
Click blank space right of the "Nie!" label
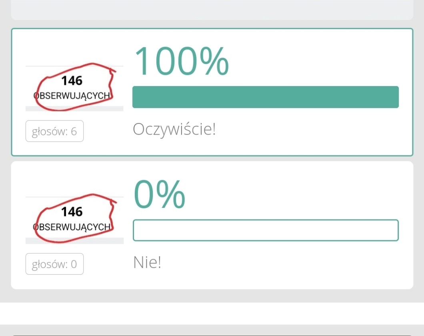pyautogui.click(x=280, y=263)
